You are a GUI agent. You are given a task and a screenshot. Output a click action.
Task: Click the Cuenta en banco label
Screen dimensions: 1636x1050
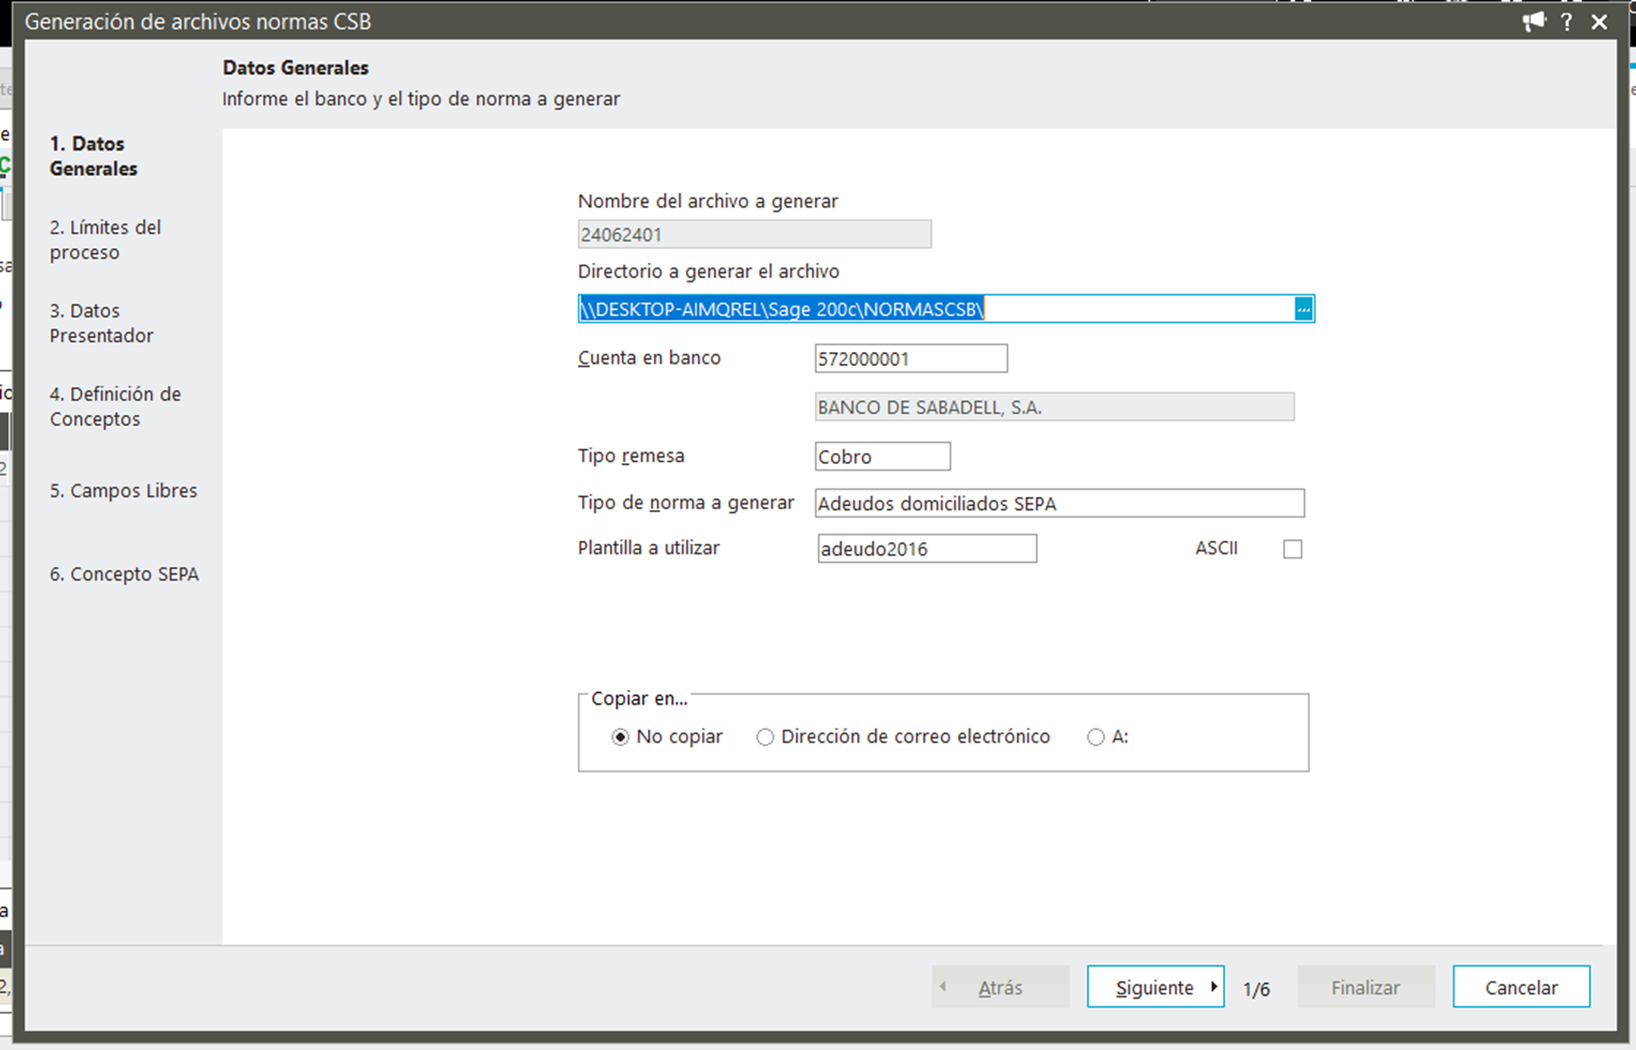[x=649, y=357]
